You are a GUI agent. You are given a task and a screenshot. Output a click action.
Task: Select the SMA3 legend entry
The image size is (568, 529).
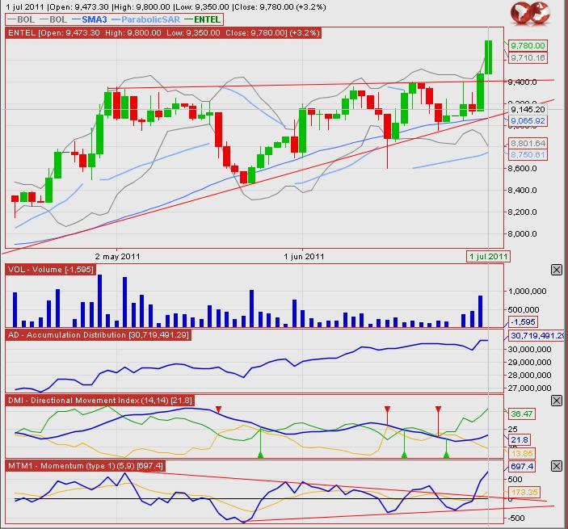90,19
